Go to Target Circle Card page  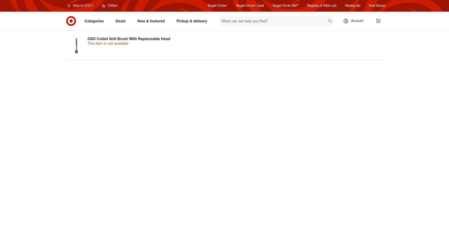(x=250, y=6)
